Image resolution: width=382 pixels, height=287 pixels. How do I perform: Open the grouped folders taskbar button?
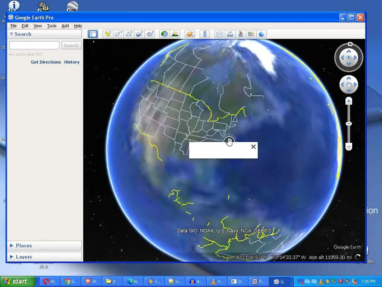coord(113,281)
